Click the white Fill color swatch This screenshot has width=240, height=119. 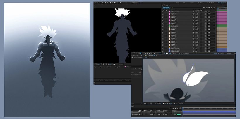click(167, 53)
